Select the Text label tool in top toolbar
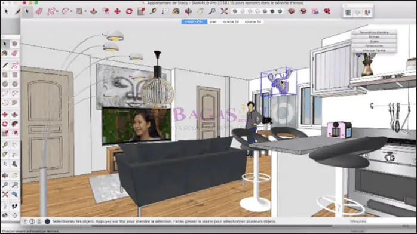 coord(165,11)
